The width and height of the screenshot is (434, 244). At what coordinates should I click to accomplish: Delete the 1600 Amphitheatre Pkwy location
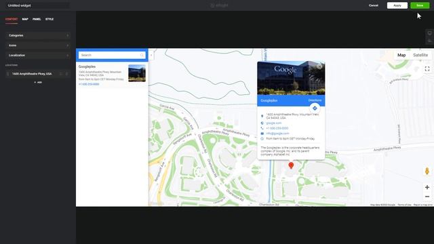[66, 74]
